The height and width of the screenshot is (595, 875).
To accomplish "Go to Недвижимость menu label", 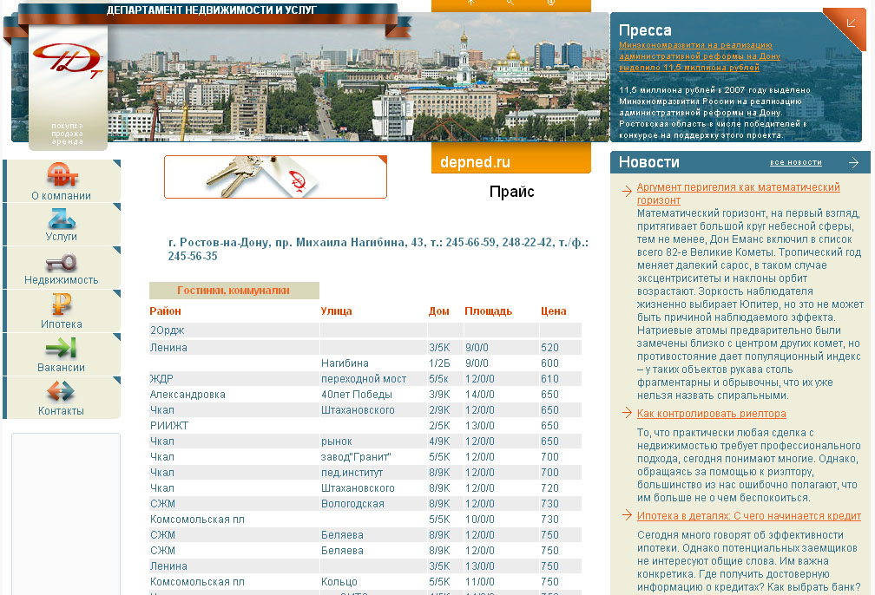I will click(61, 280).
